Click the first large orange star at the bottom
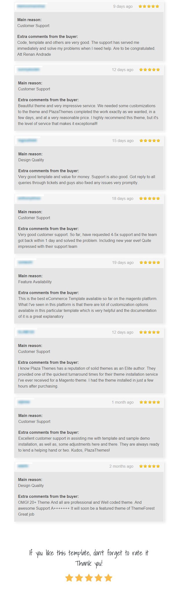The image size is (178, 611). click(69, 578)
